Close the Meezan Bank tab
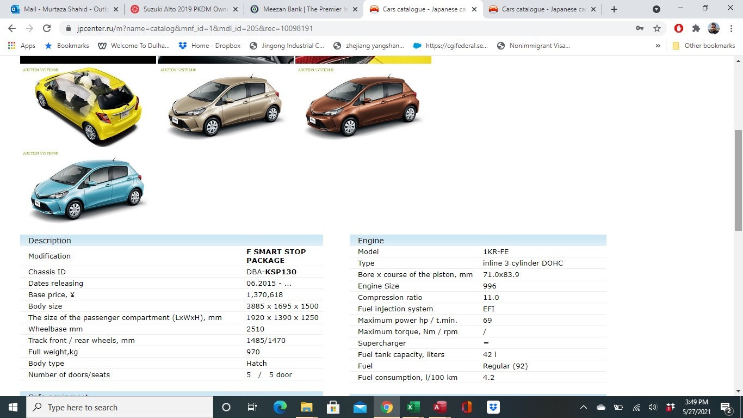This screenshot has height=418, width=743. (x=355, y=9)
